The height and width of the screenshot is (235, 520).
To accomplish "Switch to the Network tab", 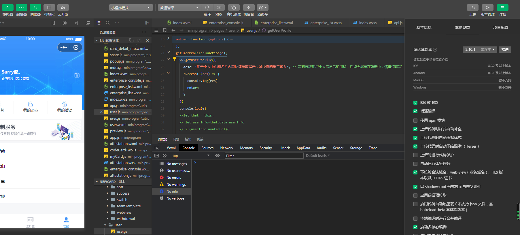I will (227, 148).
